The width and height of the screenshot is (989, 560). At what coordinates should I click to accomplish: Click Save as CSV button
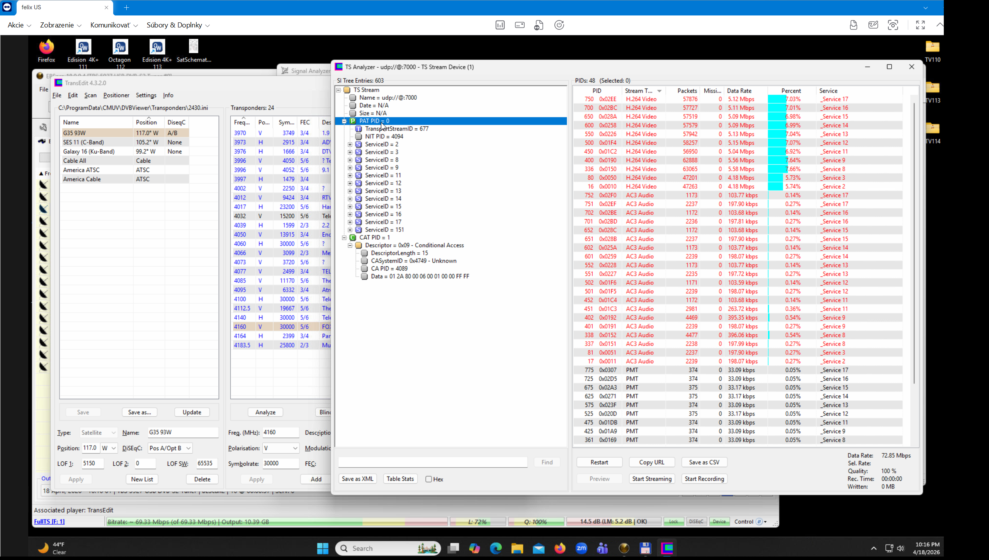[x=704, y=462]
